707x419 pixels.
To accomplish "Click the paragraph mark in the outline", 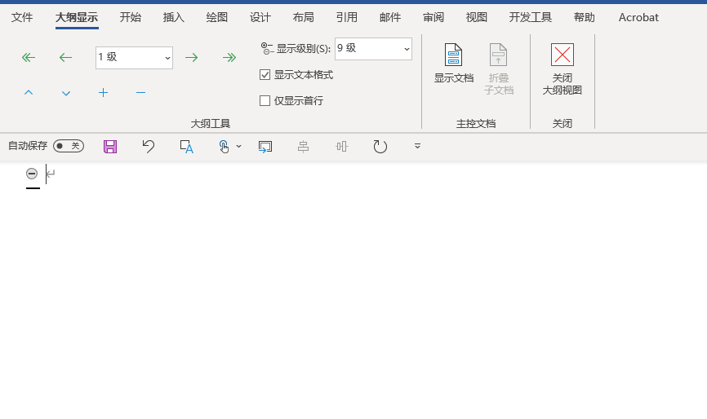I will pos(51,174).
